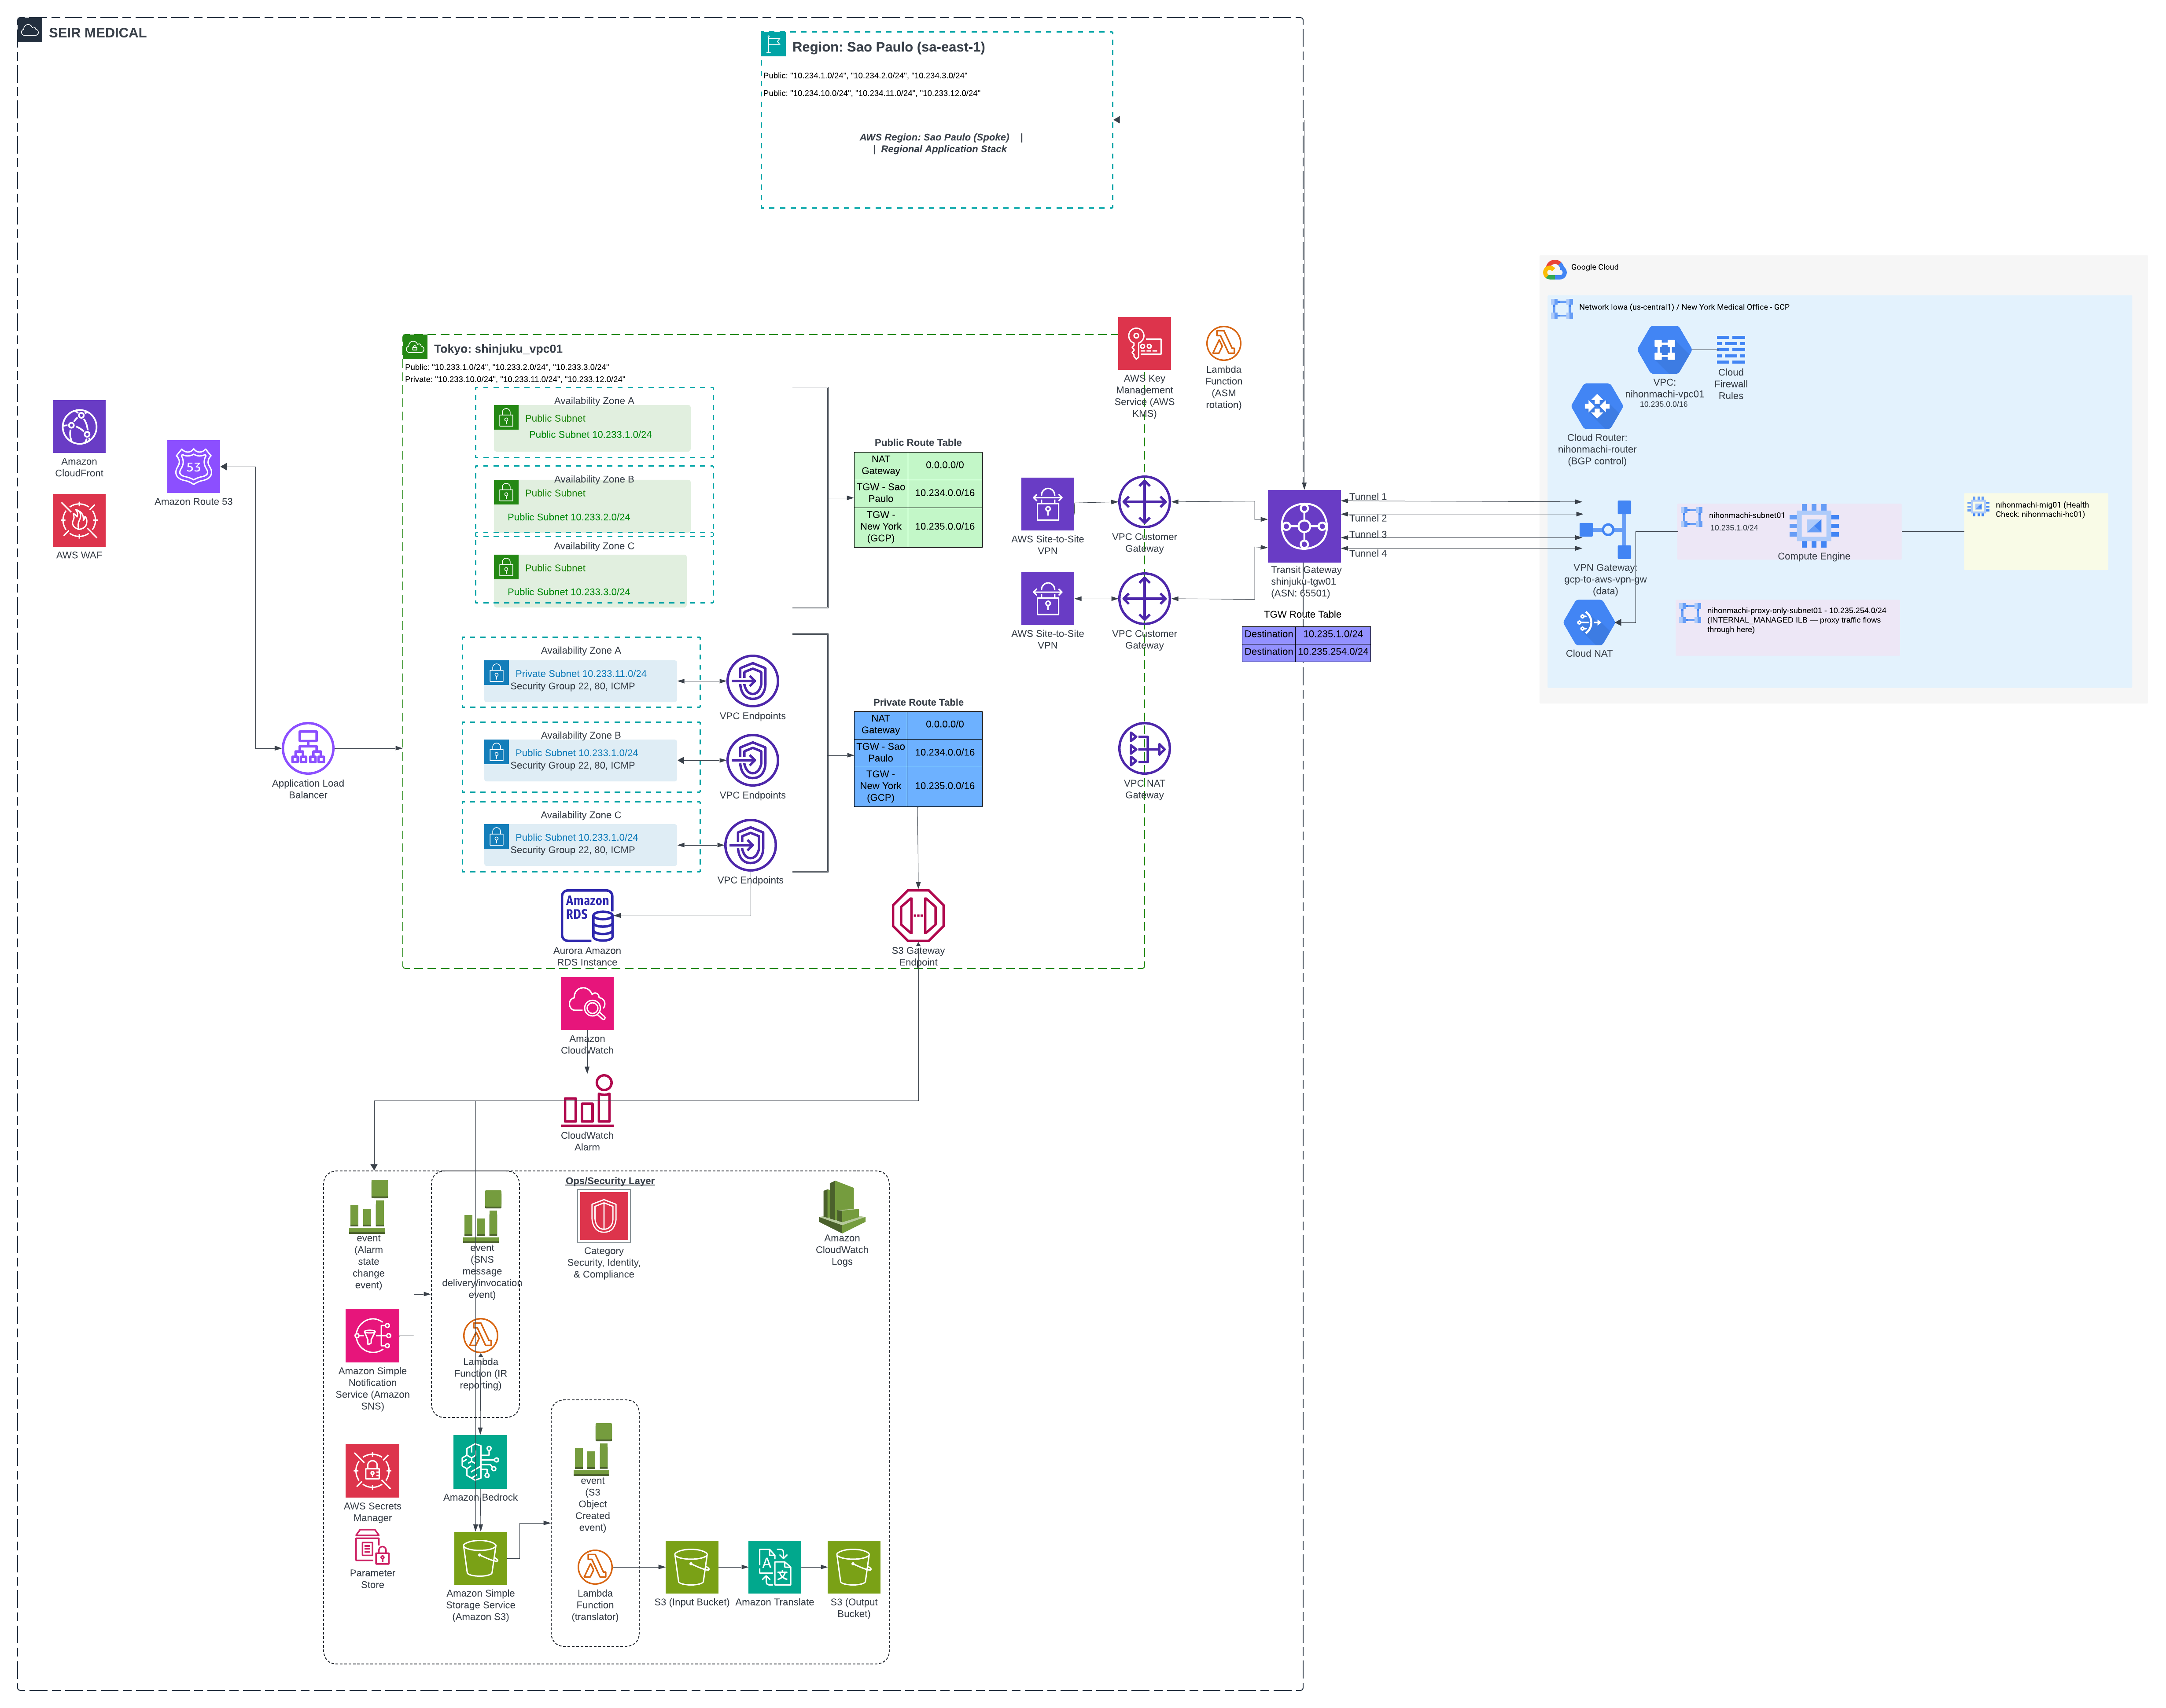This screenshot has height=1708, width=2166.
Task: Select the Amazon CloudWatch Logs icon
Action: click(x=842, y=1206)
